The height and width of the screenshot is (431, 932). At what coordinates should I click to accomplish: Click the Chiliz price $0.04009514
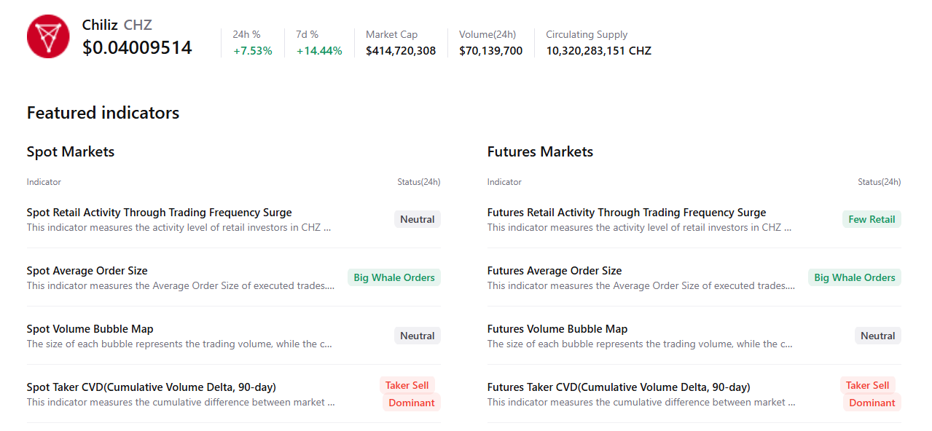tap(137, 48)
